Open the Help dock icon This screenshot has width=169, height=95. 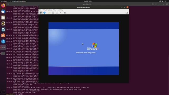point(3,41)
